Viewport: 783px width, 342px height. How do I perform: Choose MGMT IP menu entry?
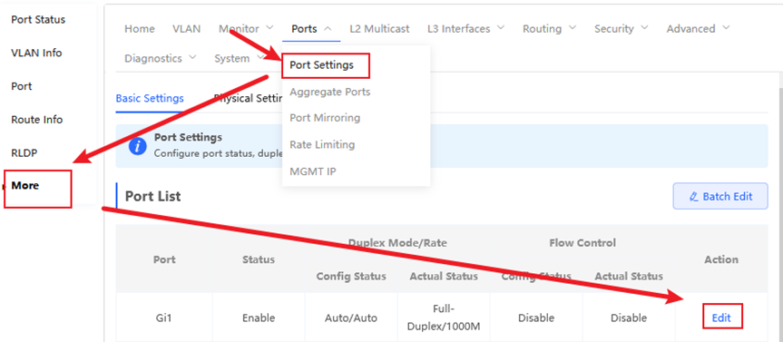click(313, 171)
